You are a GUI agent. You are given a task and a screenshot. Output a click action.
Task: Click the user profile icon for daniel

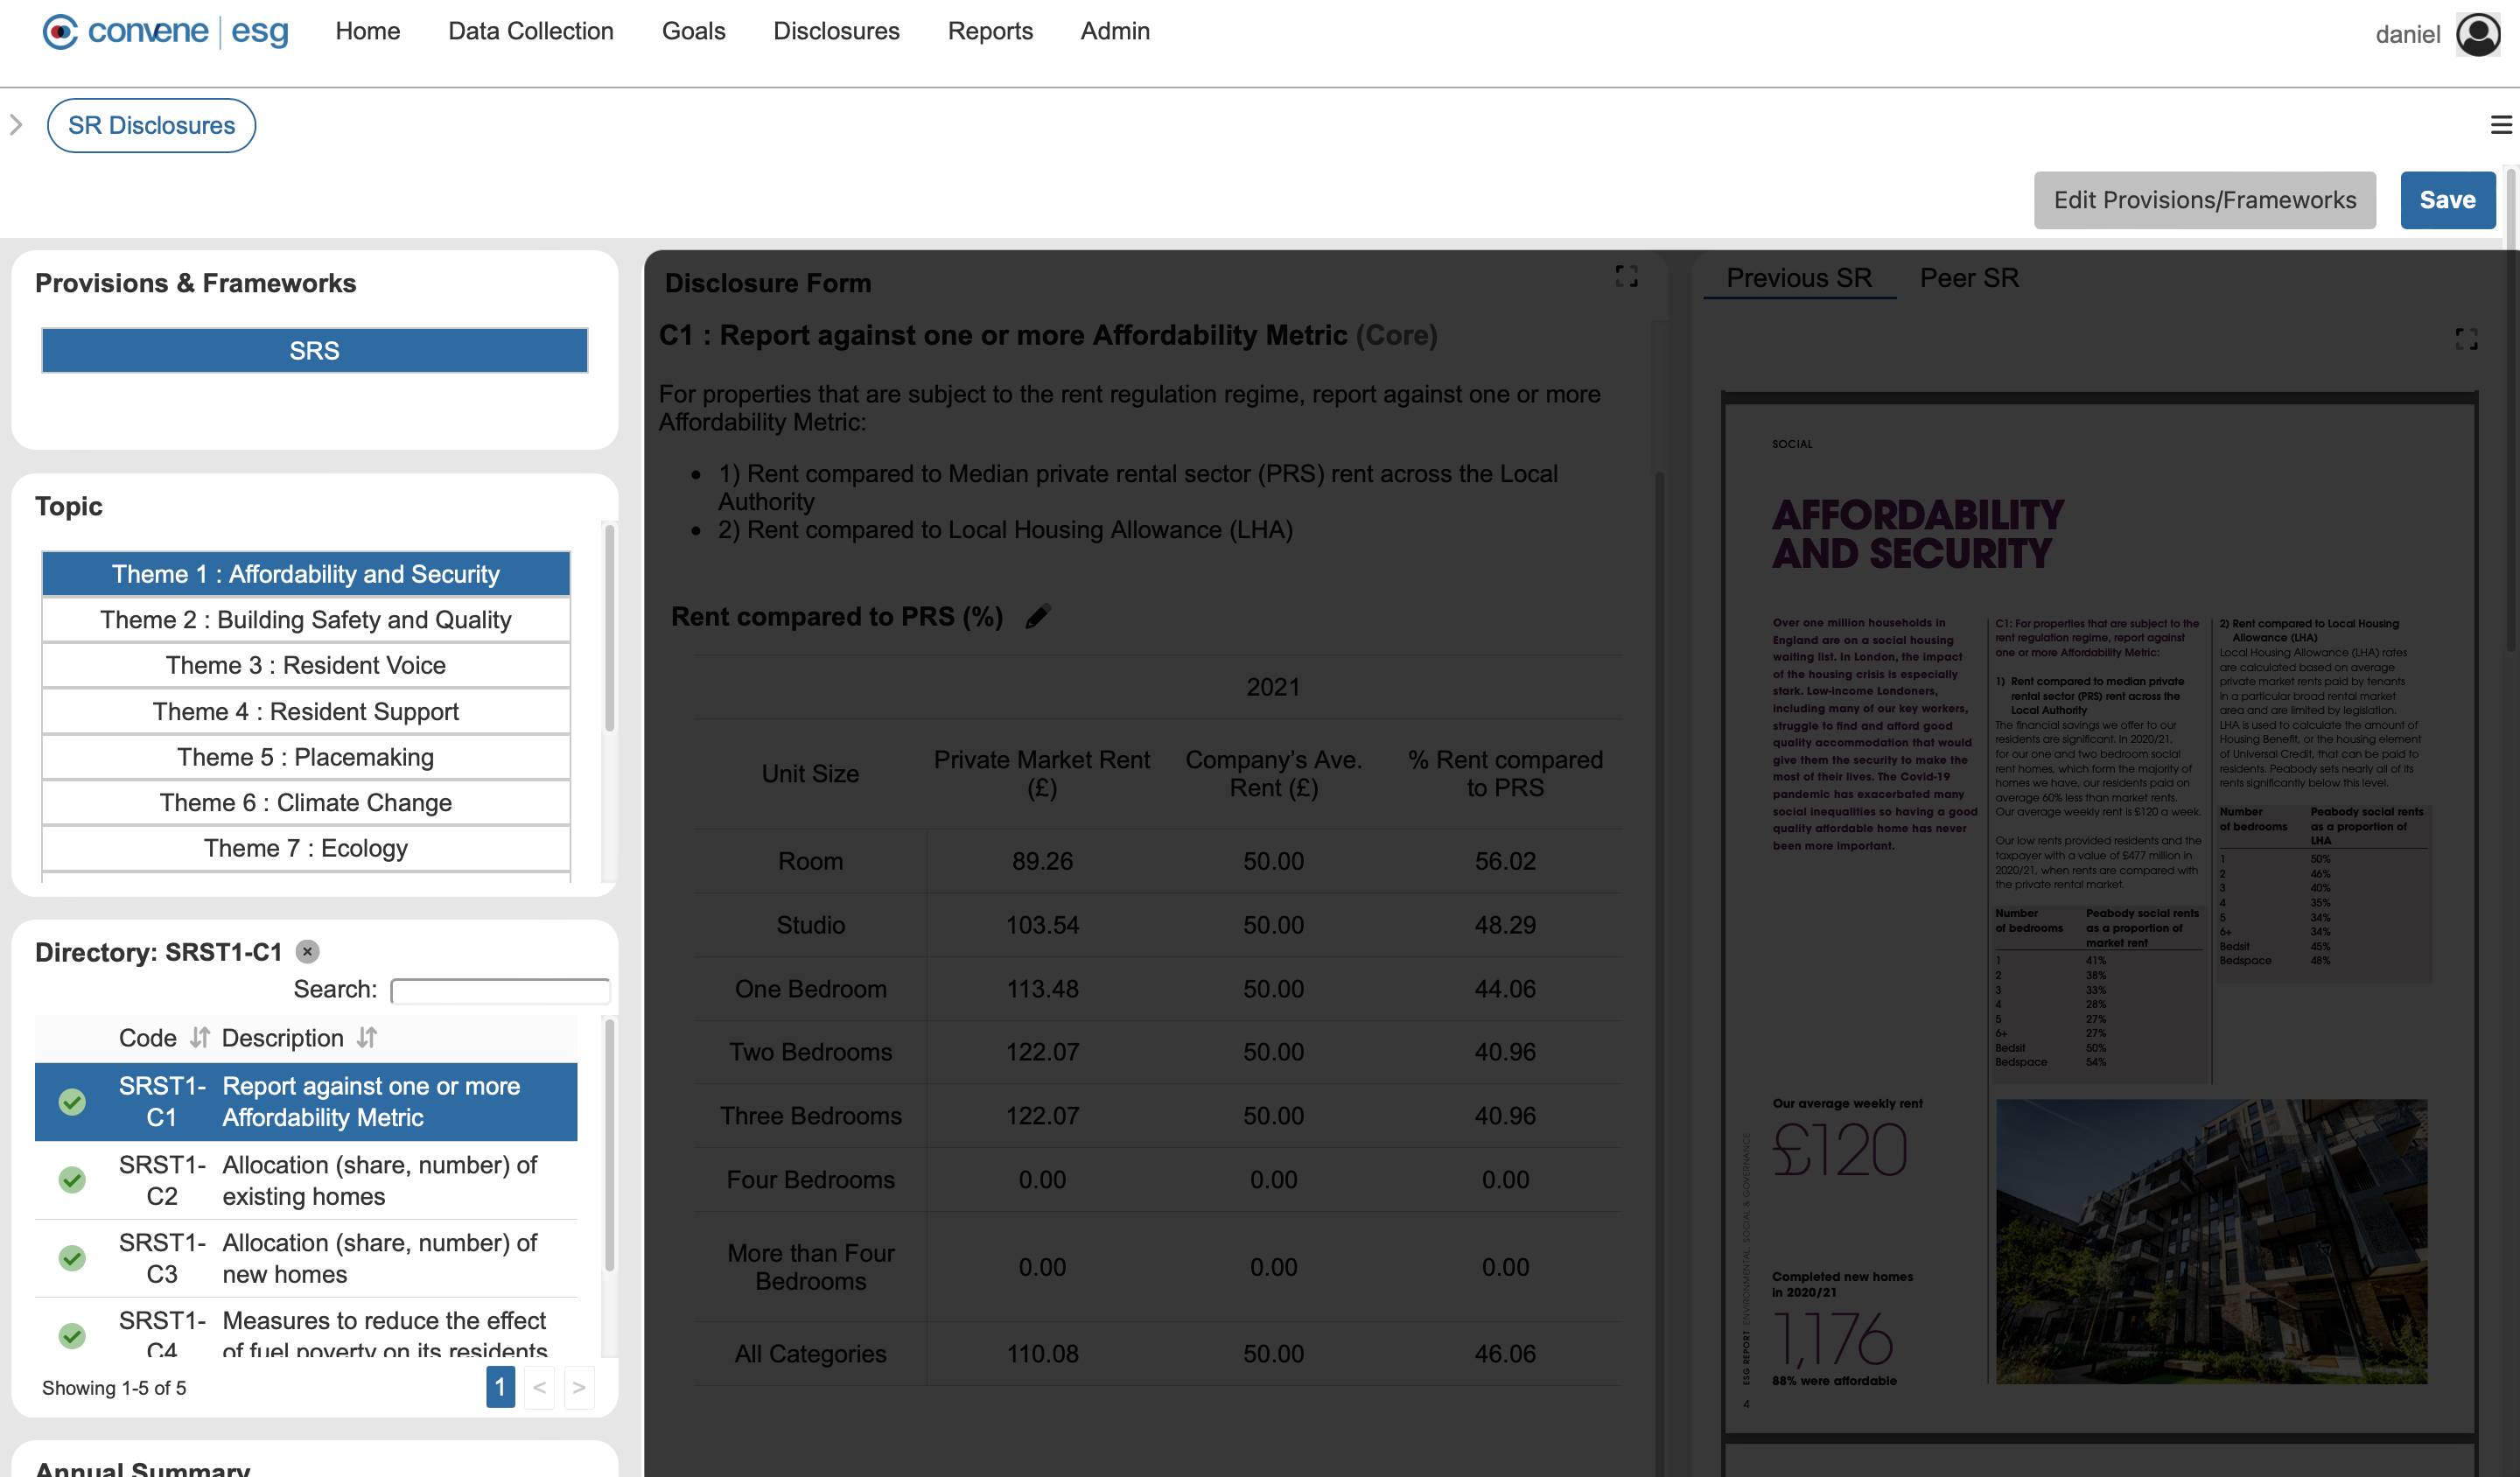[x=2478, y=30]
